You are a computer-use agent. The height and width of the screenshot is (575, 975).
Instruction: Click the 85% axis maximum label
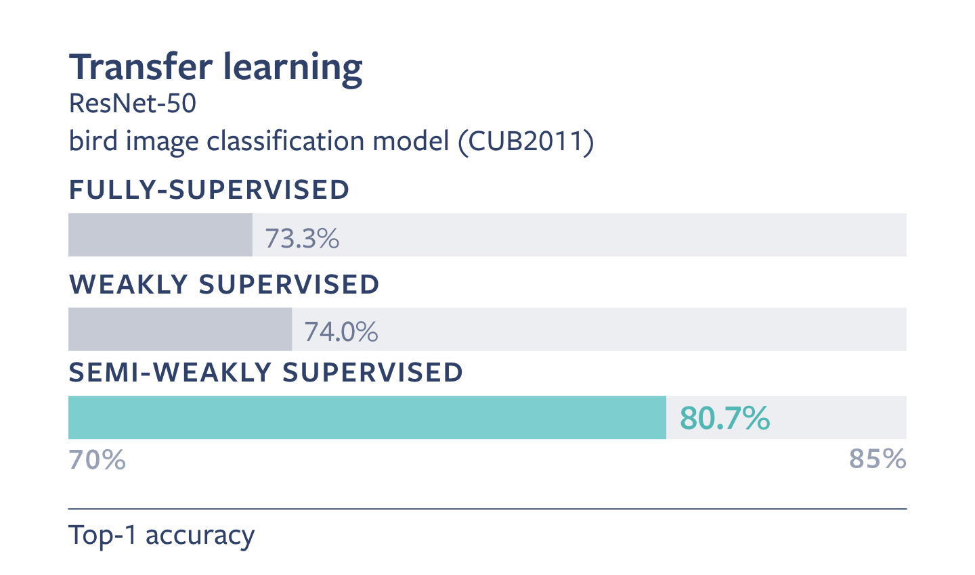[x=877, y=459]
